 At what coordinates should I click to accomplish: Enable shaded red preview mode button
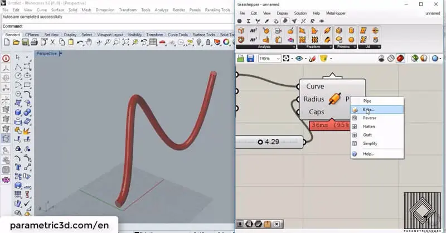[400, 59]
